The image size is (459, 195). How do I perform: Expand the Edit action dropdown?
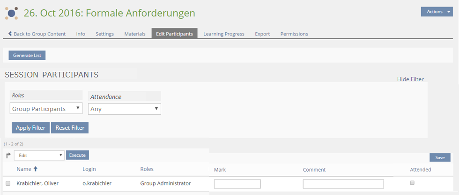coord(39,155)
